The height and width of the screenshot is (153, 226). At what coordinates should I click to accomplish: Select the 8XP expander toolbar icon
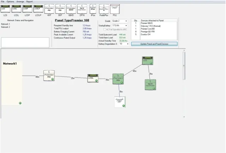[60, 9]
